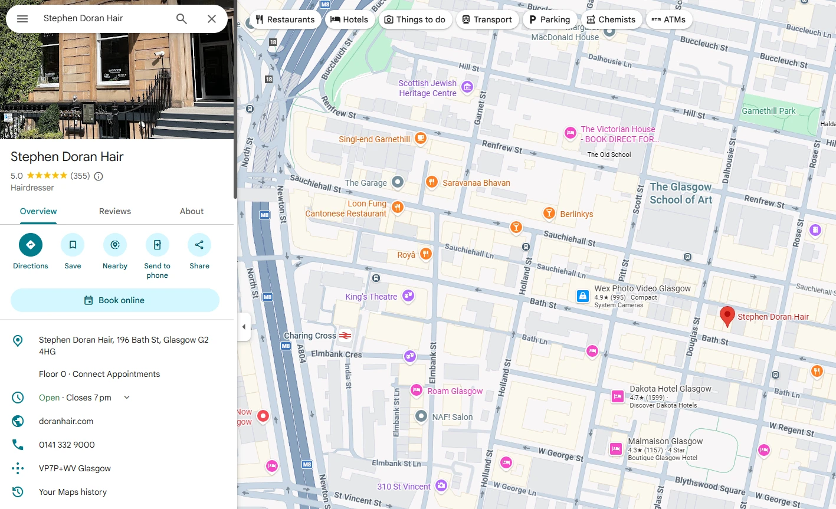The width and height of the screenshot is (836, 509).
Task: Select the Dakota Hotel Glasgow marker
Action: pyautogui.click(x=618, y=396)
